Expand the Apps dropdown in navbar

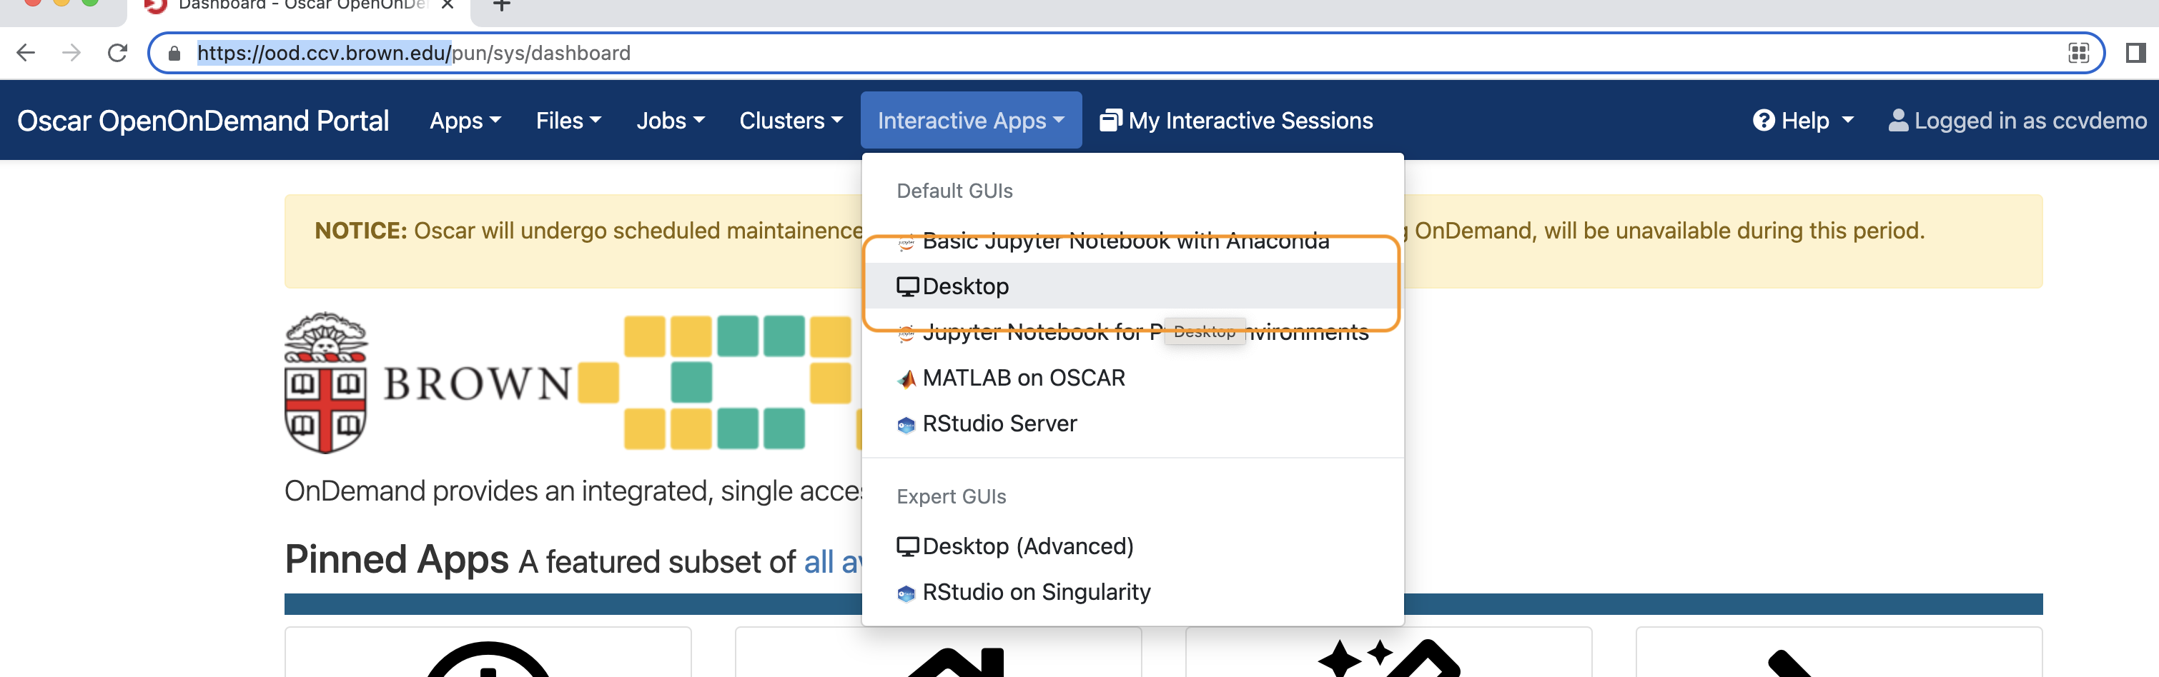coord(465,121)
